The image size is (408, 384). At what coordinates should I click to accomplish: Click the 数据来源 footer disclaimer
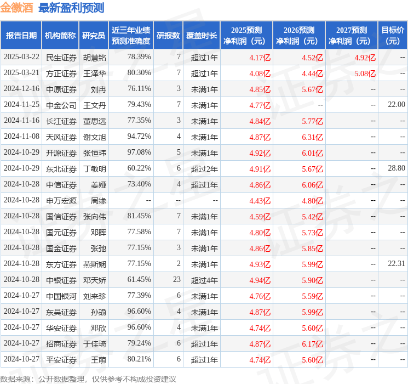88,379
